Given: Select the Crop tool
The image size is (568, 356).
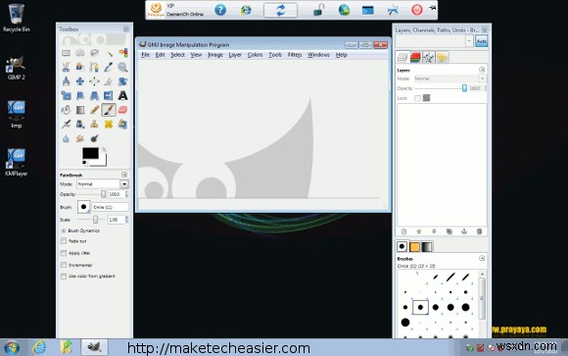Looking at the screenshot, I should [x=109, y=81].
